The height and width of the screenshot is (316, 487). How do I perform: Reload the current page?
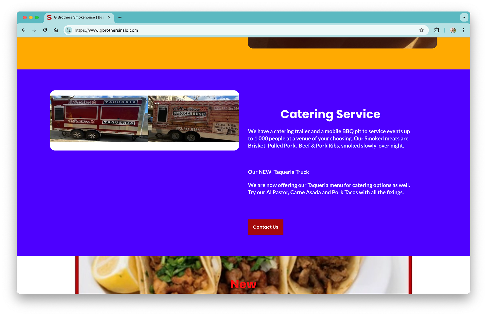click(45, 30)
